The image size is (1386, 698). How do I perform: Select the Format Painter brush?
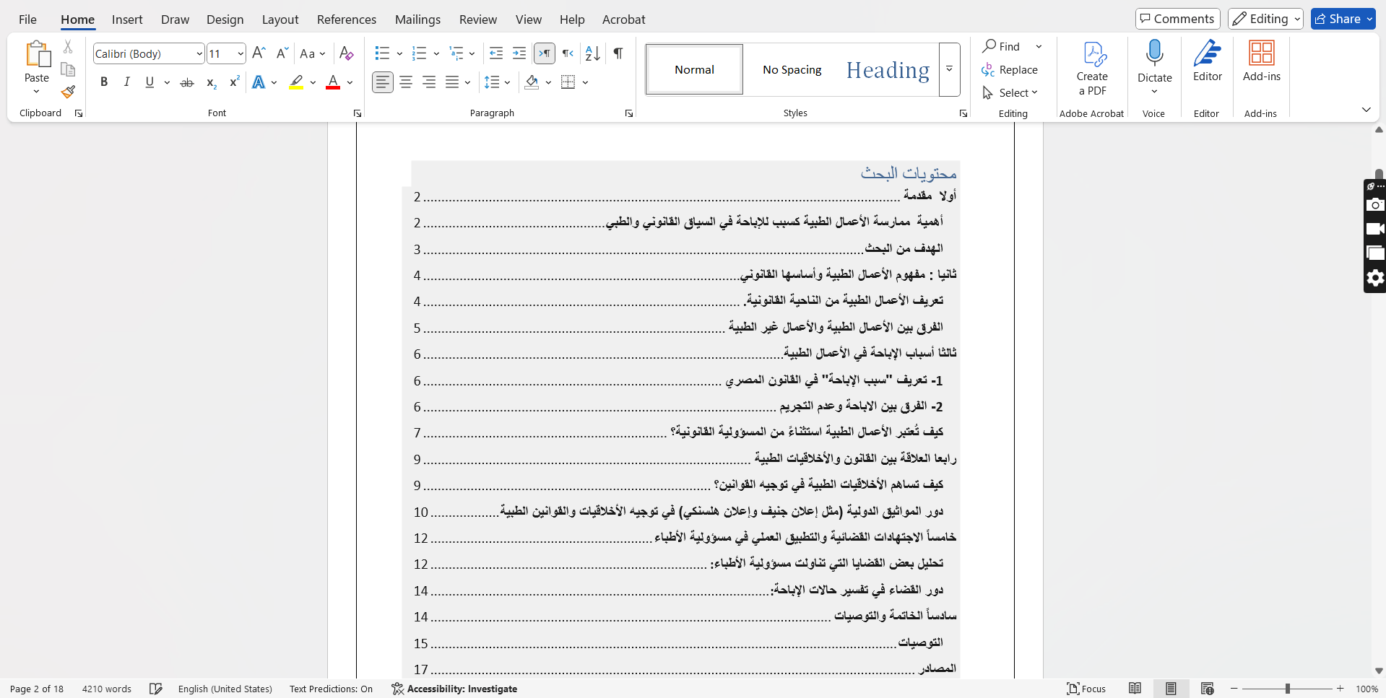pos(68,92)
